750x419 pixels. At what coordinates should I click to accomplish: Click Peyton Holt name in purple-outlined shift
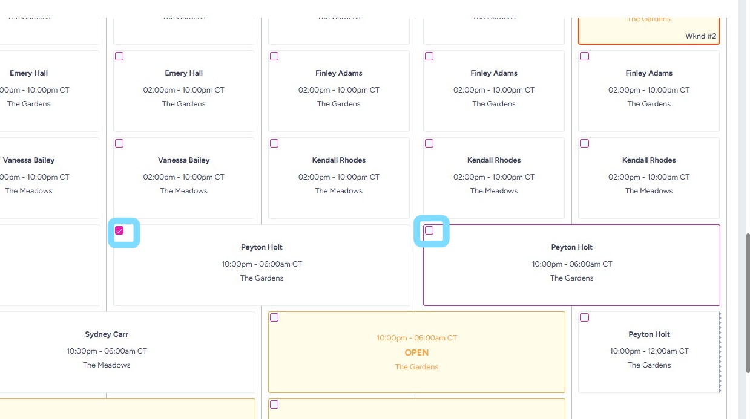(571, 247)
